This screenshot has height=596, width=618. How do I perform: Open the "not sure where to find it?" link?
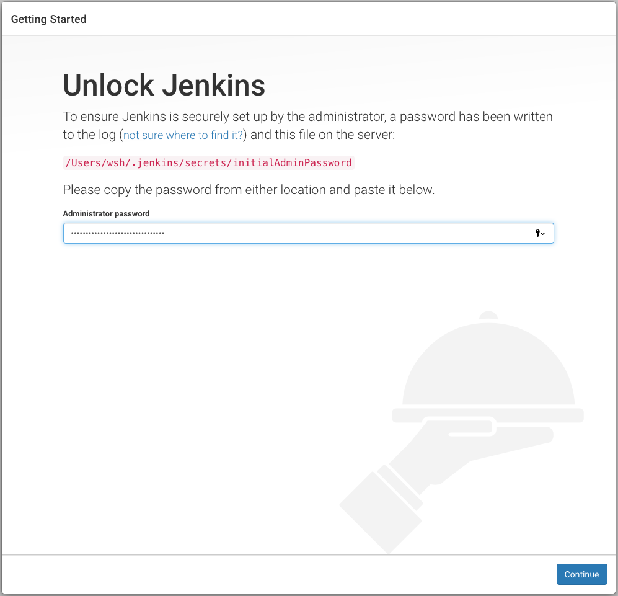pyautogui.click(x=183, y=135)
